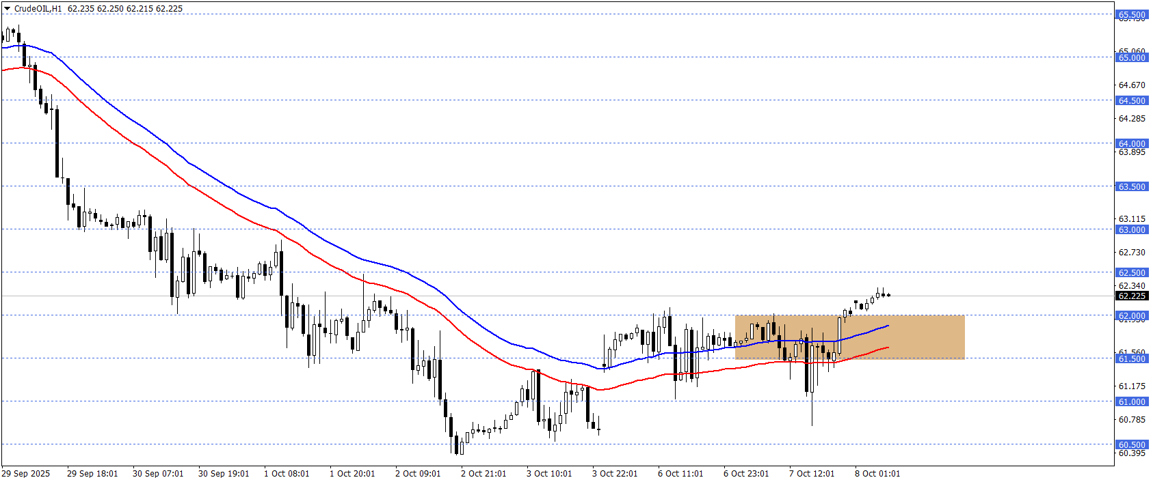
Task: Click the 62.340 price scale value
Action: pyautogui.click(x=1132, y=286)
